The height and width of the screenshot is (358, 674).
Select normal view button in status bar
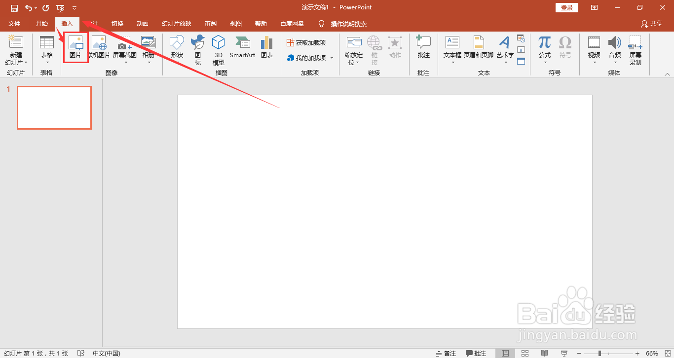coord(505,353)
